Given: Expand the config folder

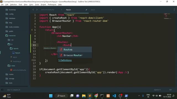Looking at the screenshot, I should [x=9, y=14].
